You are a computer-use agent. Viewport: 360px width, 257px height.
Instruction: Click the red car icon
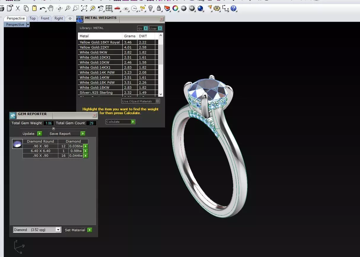tap(117, 8)
